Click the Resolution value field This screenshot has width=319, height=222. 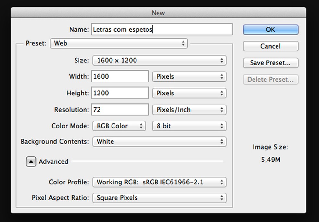tap(120, 110)
